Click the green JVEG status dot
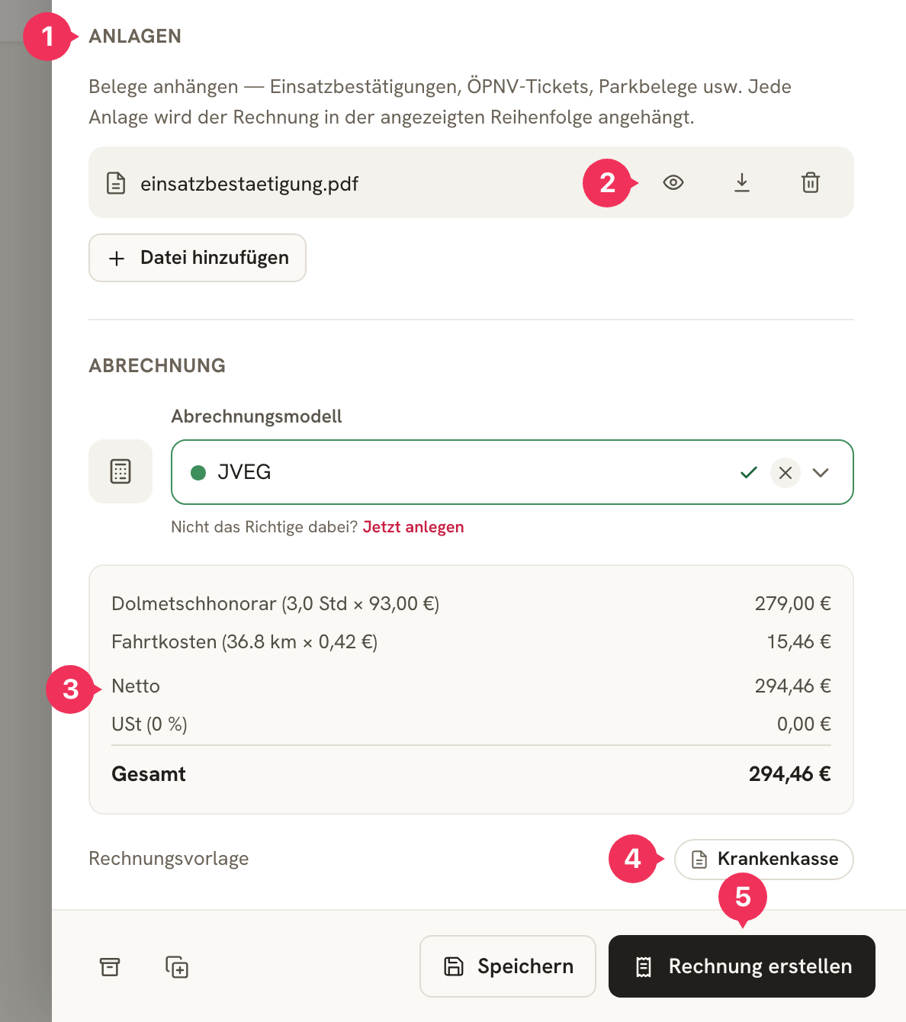The height and width of the screenshot is (1022, 906). (198, 473)
